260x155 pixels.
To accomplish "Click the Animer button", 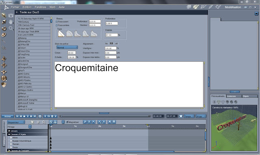I will coord(7,116).
